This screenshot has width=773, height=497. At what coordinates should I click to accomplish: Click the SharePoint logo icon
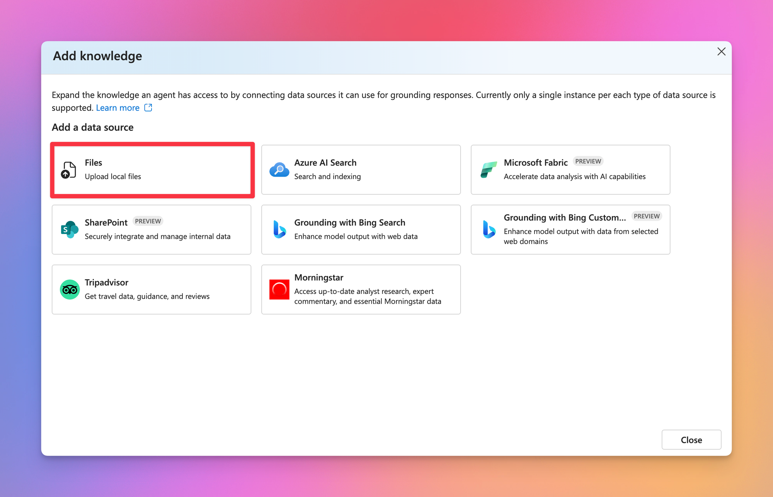[x=70, y=230]
